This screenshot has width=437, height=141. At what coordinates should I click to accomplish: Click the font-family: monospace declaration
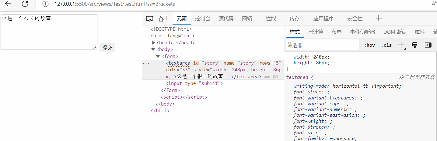325,139
